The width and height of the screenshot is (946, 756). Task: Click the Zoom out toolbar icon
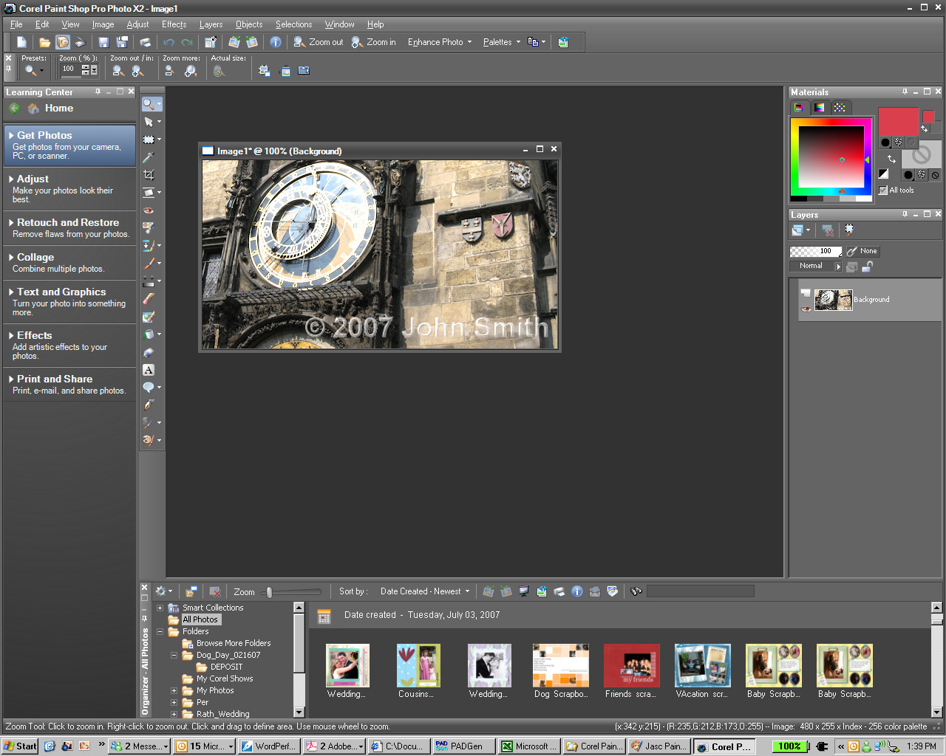click(x=299, y=42)
